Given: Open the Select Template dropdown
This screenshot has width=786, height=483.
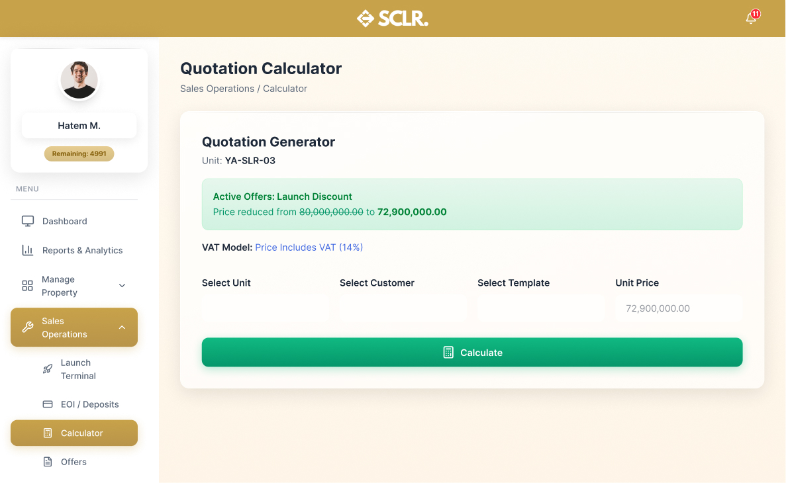Looking at the screenshot, I should pyautogui.click(x=540, y=308).
